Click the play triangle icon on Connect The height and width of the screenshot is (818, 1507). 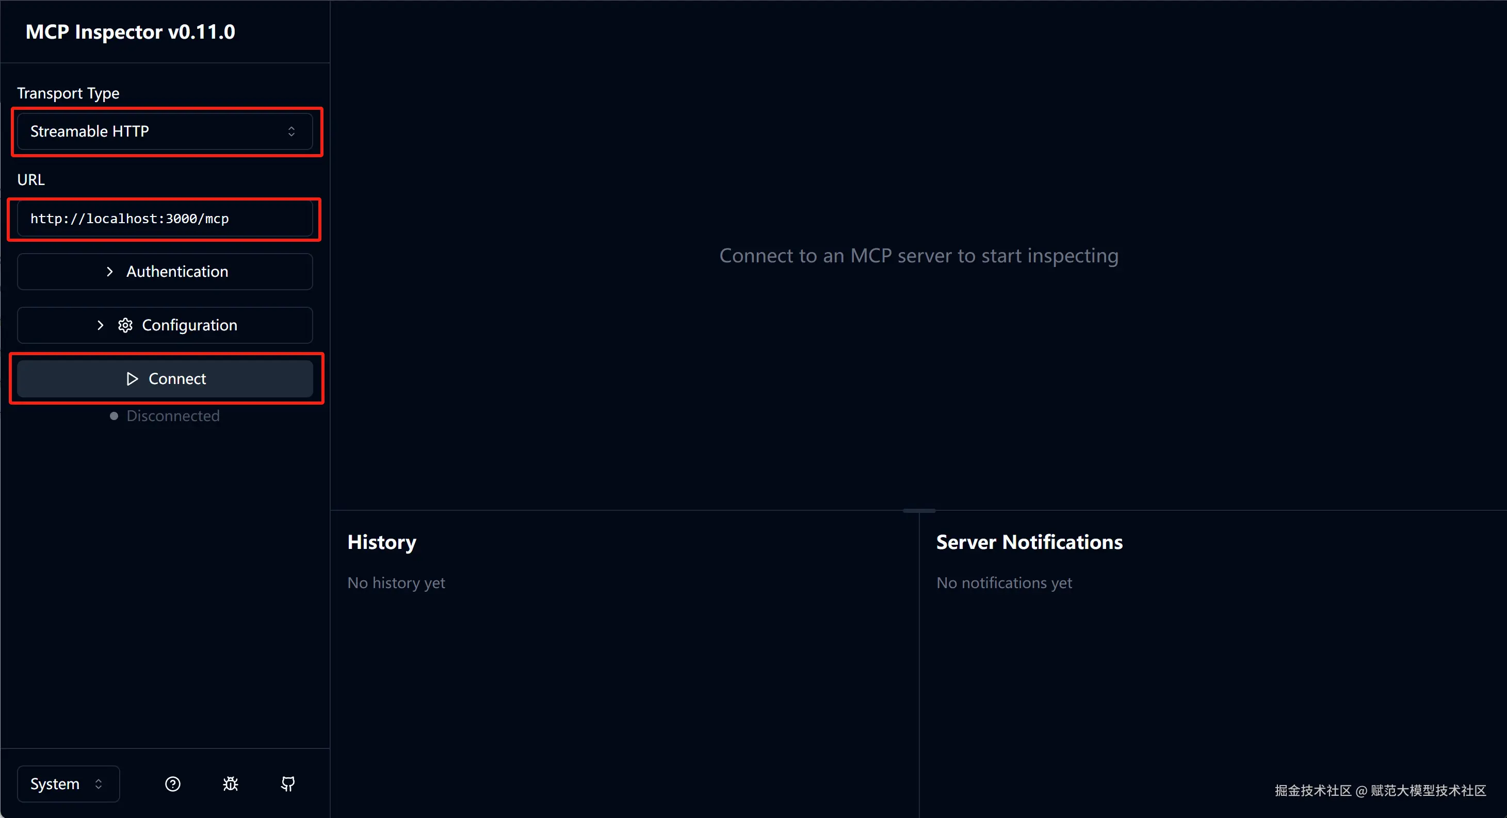point(132,379)
